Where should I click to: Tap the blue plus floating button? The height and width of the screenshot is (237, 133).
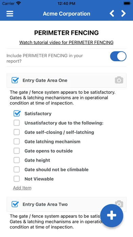[112, 216]
